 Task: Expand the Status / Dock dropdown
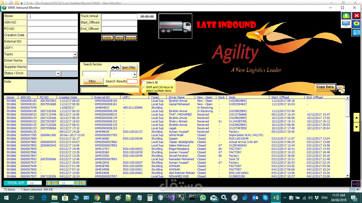(58, 73)
